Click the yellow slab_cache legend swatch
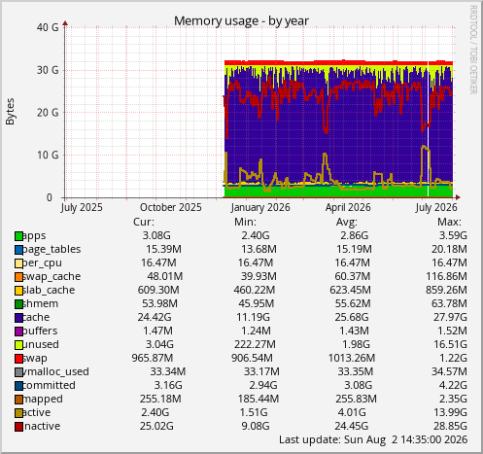 tap(18, 291)
